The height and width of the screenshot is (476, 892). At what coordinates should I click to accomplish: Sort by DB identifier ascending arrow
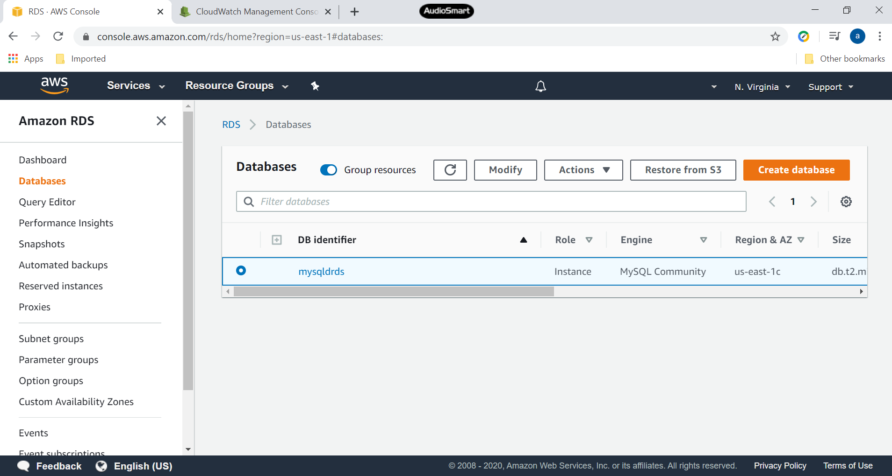(x=524, y=240)
